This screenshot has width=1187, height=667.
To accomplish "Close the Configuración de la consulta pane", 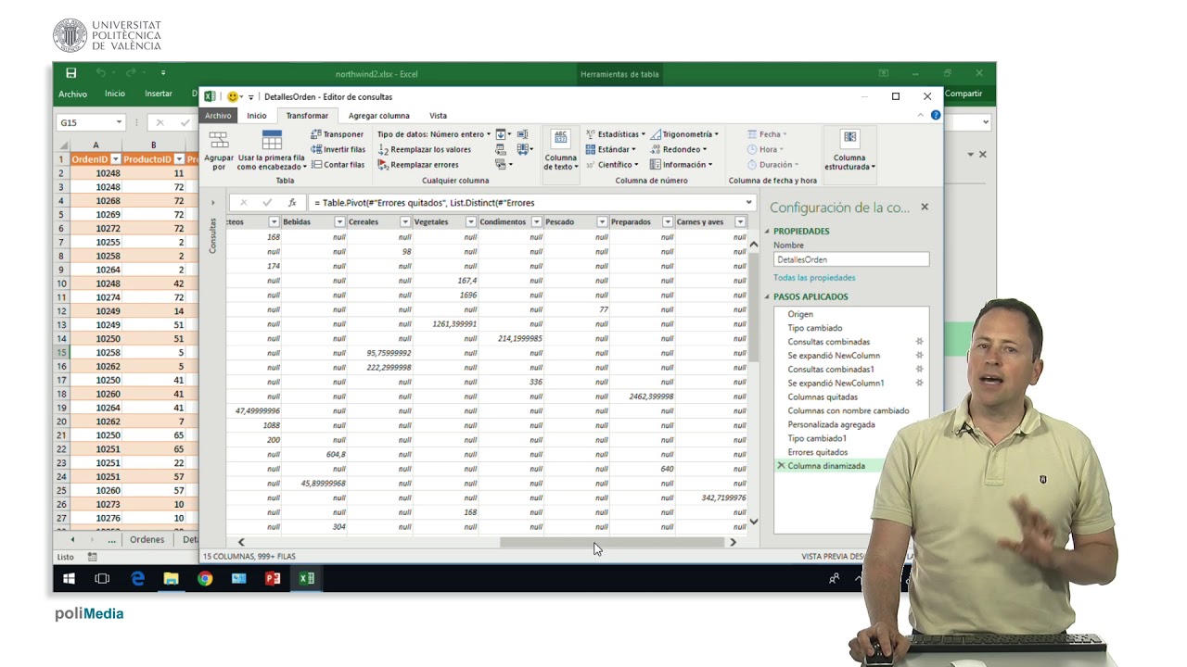I will [925, 207].
